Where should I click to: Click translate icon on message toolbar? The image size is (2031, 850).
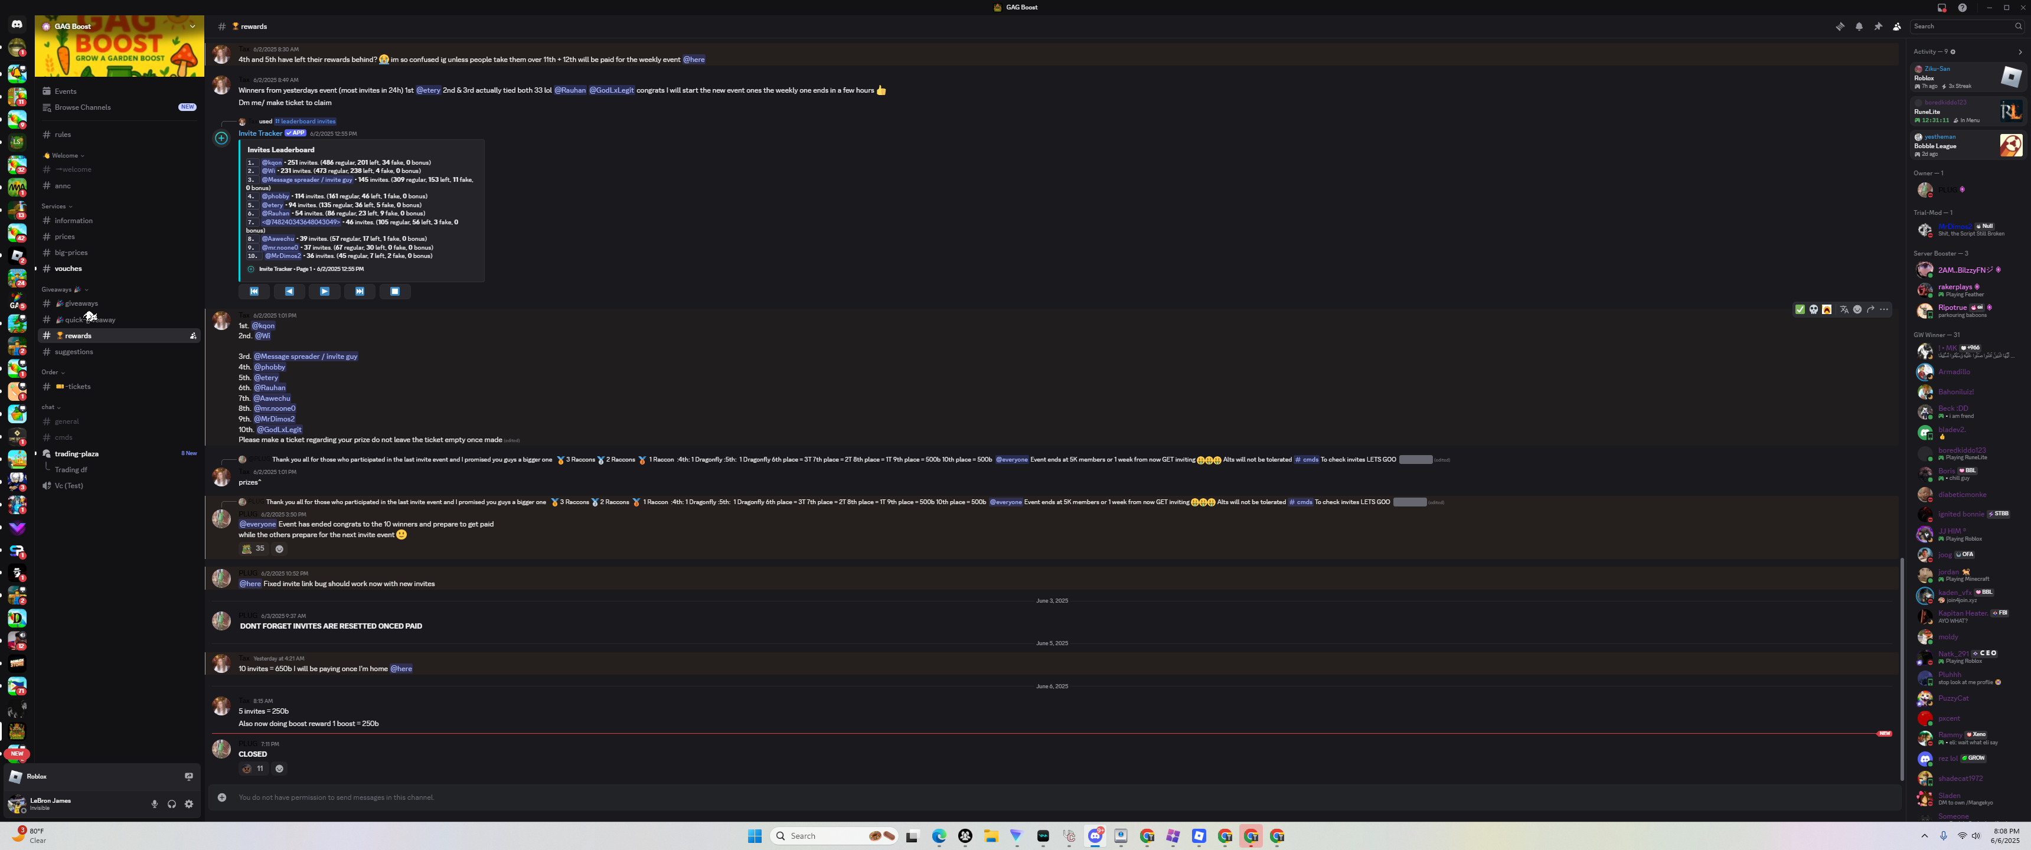1844,310
